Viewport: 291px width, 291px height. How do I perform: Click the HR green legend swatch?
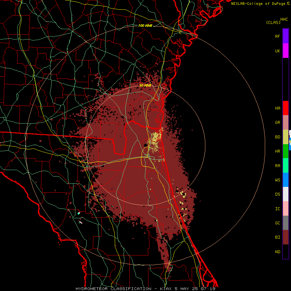tap(286, 151)
